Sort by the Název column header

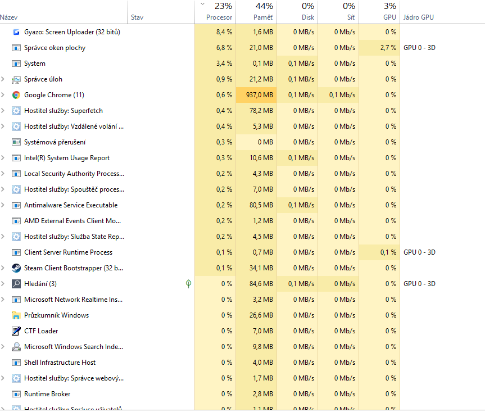pyautogui.click(x=64, y=12)
